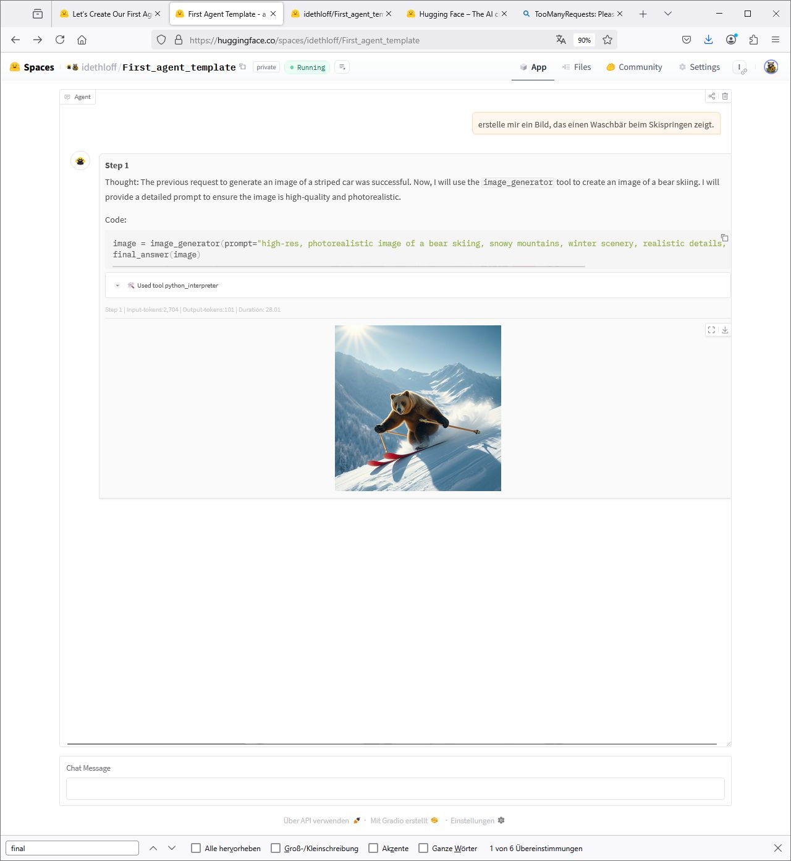This screenshot has height=861, width=791.
Task: Jump to next find match
Action: [172, 848]
